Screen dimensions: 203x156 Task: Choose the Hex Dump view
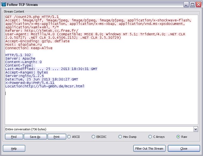[120, 137]
